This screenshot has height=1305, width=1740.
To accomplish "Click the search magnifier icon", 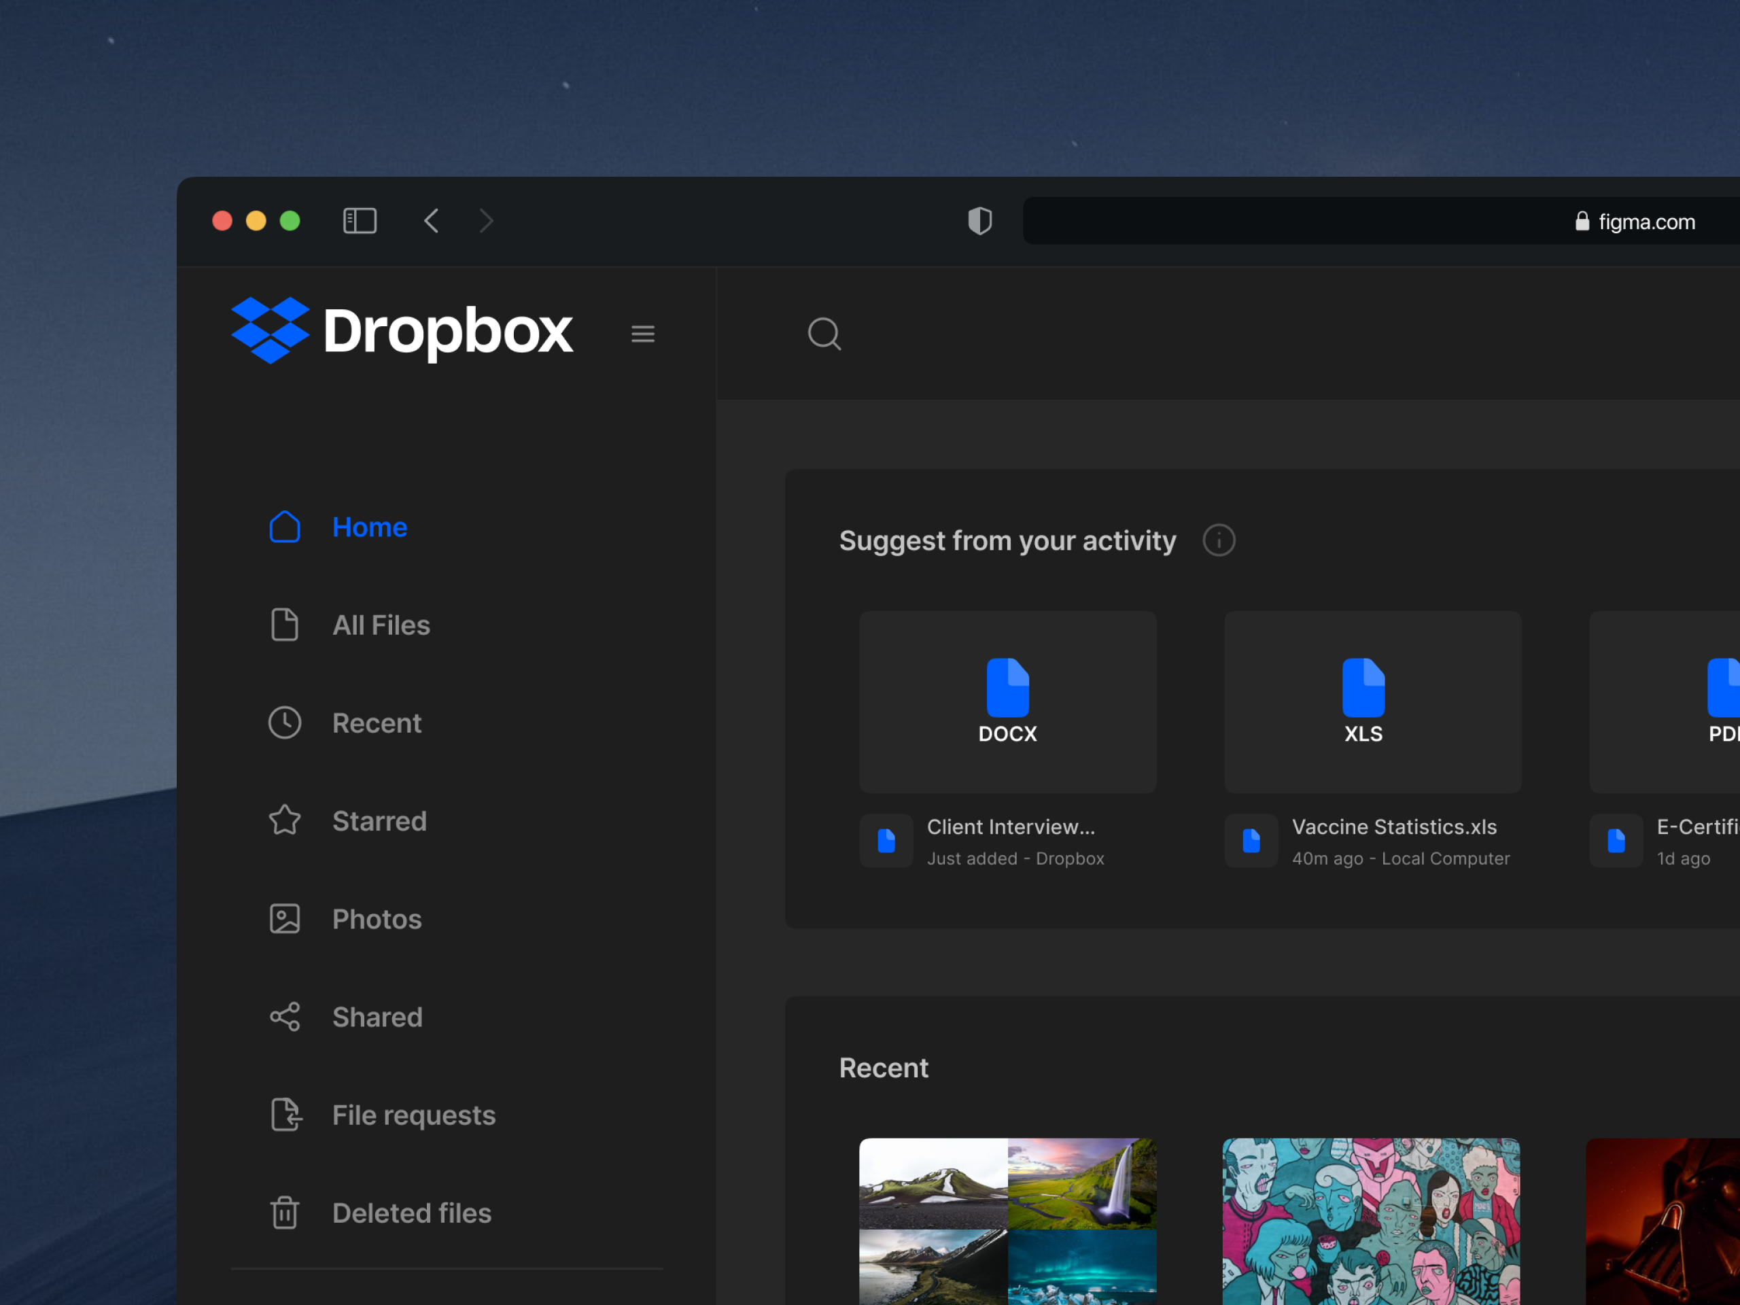I will pyautogui.click(x=824, y=334).
